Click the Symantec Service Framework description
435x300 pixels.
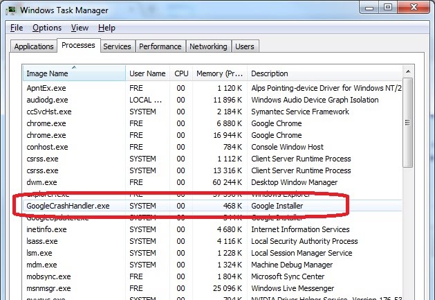pyautogui.click(x=300, y=112)
